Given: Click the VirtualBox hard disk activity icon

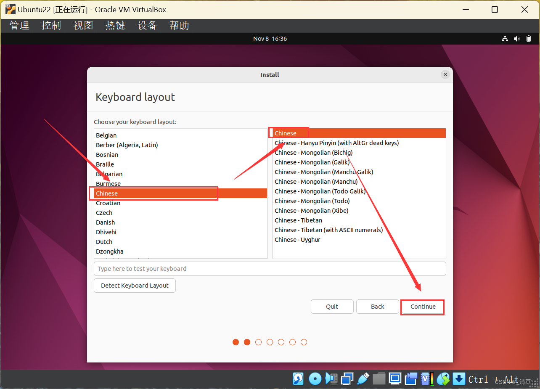Looking at the screenshot, I should (298, 379).
